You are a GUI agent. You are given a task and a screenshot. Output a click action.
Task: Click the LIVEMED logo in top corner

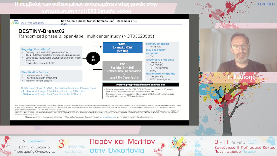click(x=266, y=4)
